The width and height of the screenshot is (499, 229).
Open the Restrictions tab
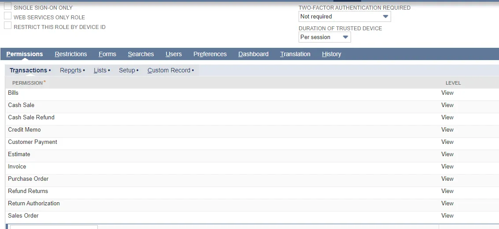70,54
